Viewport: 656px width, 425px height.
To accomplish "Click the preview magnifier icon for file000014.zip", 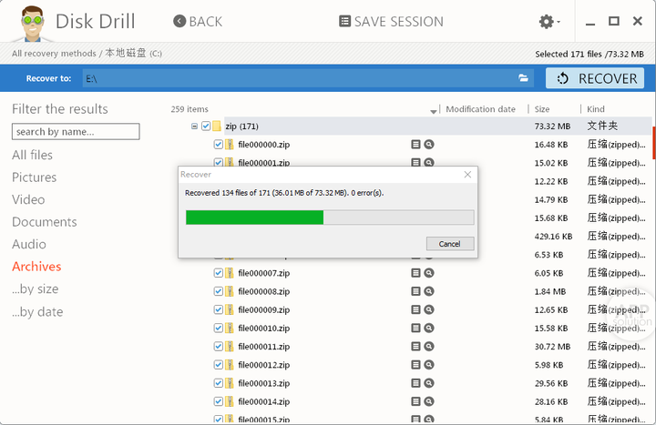I will tap(429, 401).
